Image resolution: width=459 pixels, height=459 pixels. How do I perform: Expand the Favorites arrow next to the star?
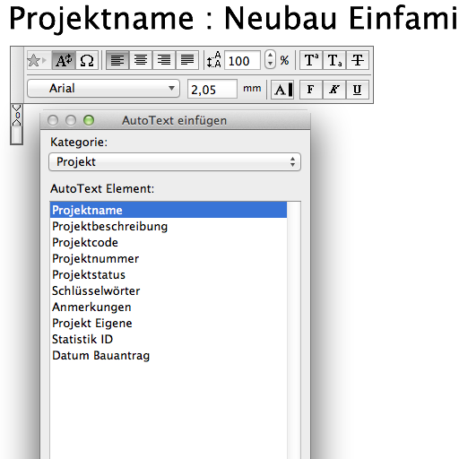coord(44,61)
